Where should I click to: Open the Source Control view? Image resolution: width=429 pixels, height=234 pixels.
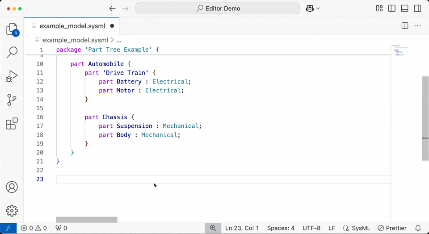pos(12,100)
